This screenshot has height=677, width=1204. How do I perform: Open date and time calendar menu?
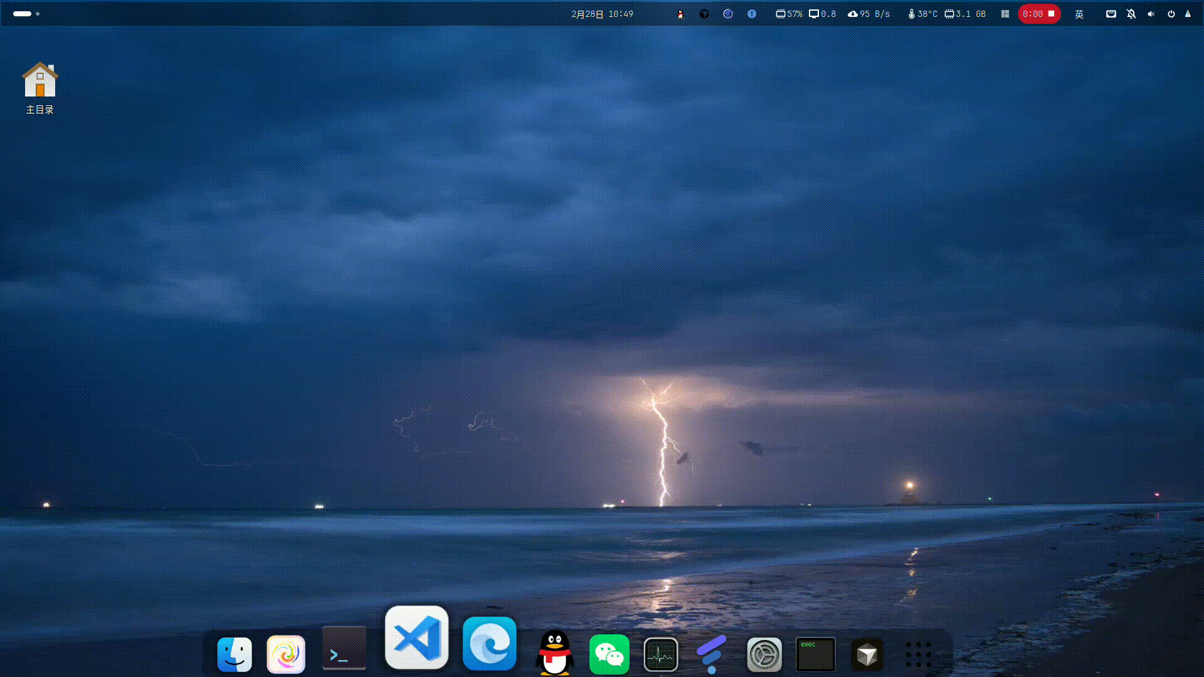602,14
